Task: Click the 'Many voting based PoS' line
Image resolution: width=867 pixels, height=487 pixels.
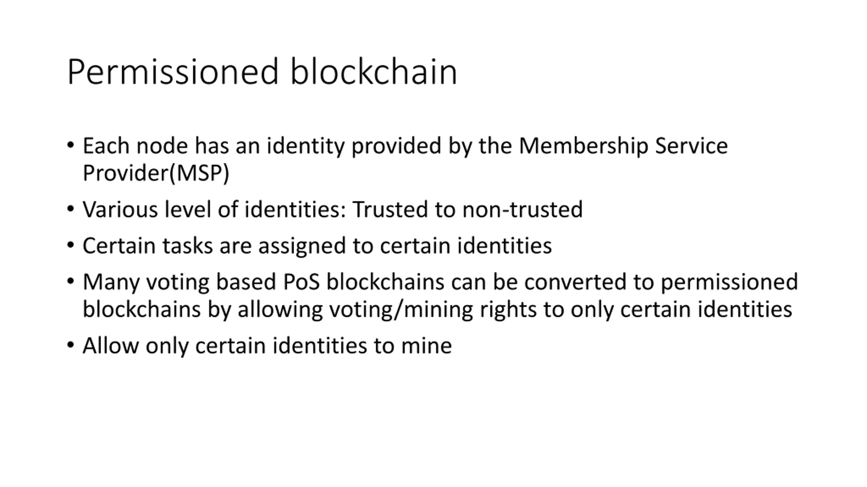Action: [x=440, y=282]
